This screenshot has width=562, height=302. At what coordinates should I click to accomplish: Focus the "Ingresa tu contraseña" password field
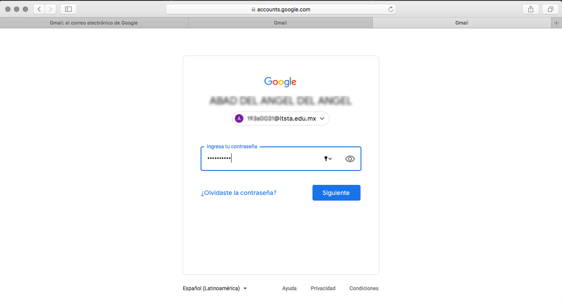pyautogui.click(x=281, y=158)
